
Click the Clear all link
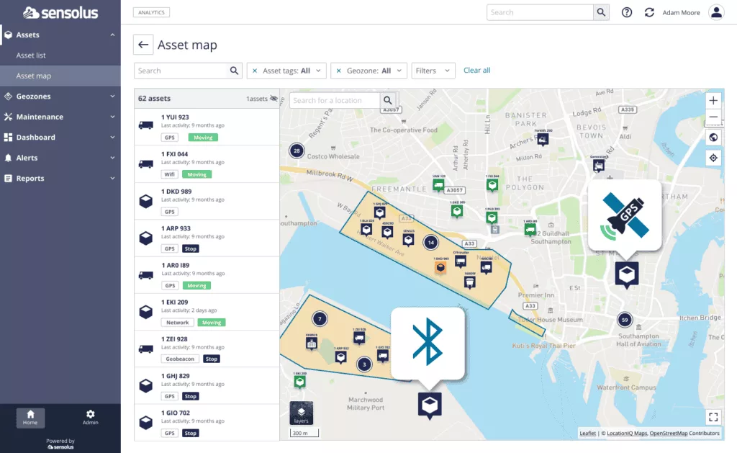(476, 71)
